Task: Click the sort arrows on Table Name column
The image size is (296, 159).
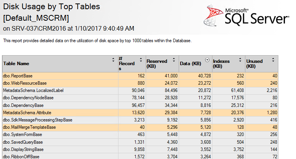Action: click(x=113, y=60)
